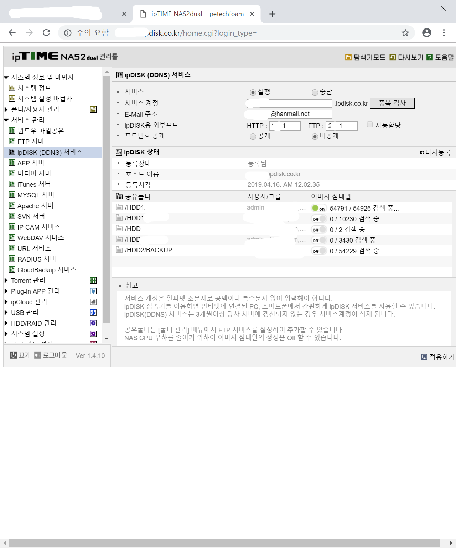Turn on thumbnail toggle for 0 / 10230 row

319,219
